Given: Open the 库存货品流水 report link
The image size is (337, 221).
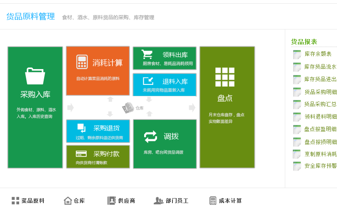Looking at the screenshot, I should point(320,67).
